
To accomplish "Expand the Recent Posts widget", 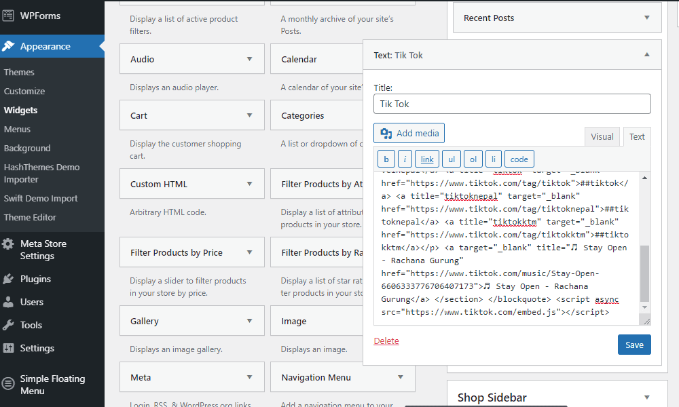I will click(x=646, y=18).
